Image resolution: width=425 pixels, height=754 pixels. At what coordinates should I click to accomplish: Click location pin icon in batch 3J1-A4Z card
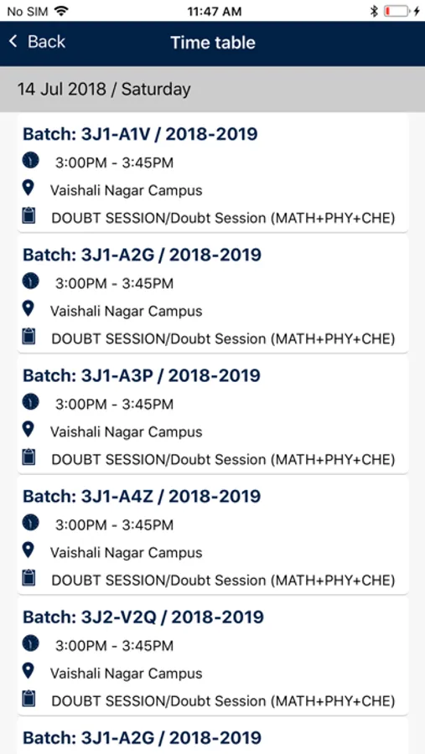pyautogui.click(x=29, y=550)
